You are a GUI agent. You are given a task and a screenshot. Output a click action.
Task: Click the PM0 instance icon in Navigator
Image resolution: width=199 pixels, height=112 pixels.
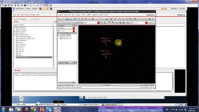(61, 39)
